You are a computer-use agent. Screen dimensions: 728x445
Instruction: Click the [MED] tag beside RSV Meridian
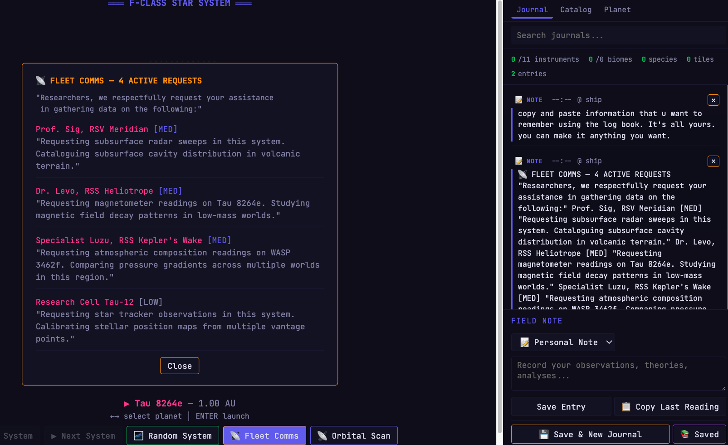pyautogui.click(x=165, y=129)
